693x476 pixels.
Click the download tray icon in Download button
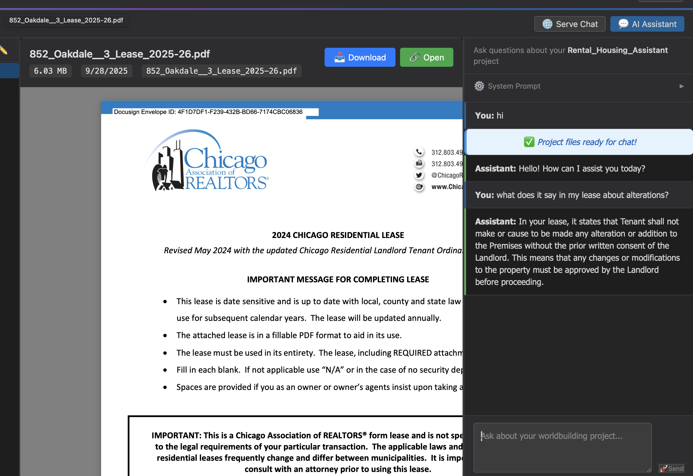tap(340, 57)
